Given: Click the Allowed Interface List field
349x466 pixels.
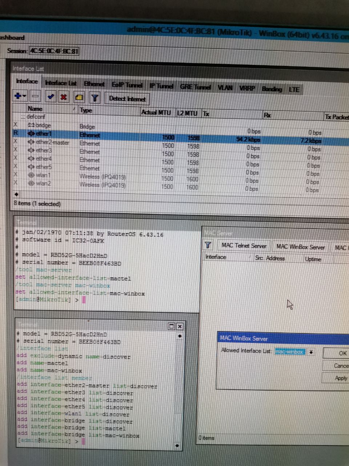Looking at the screenshot, I should pyautogui.click(x=290, y=352).
